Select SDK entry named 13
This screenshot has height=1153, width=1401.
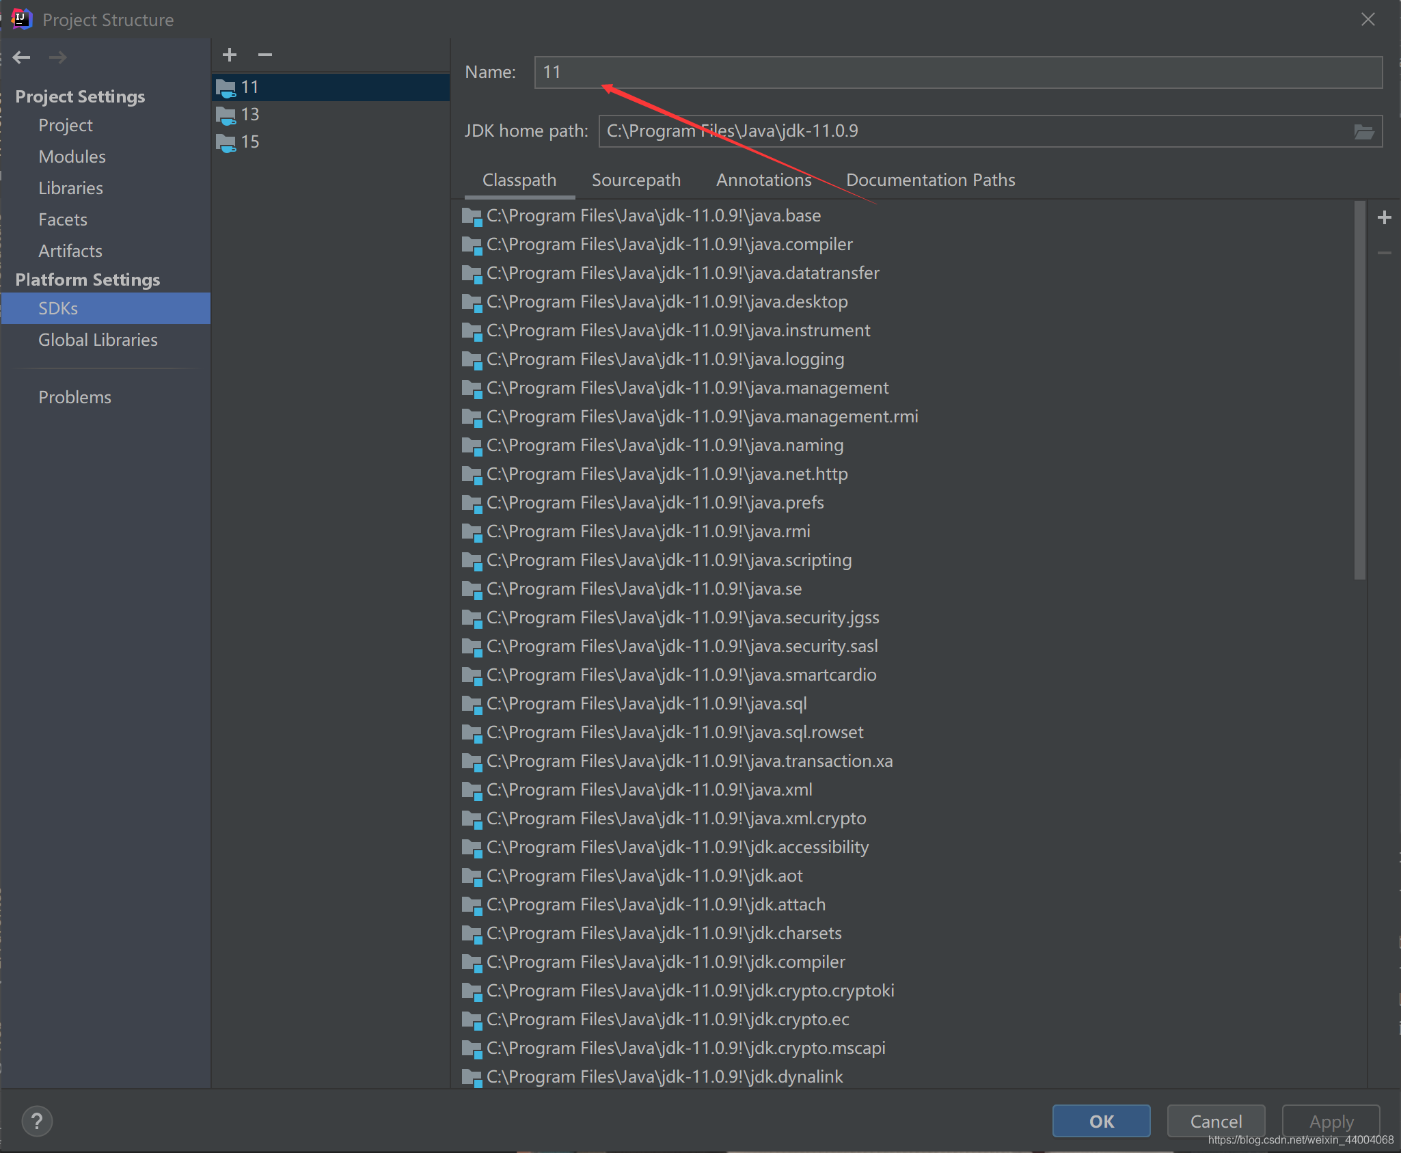pyautogui.click(x=250, y=113)
